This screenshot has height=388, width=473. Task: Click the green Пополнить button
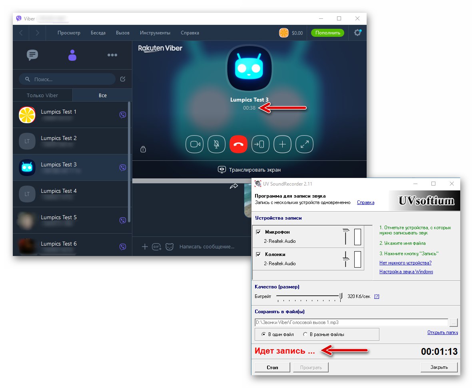pyautogui.click(x=327, y=32)
